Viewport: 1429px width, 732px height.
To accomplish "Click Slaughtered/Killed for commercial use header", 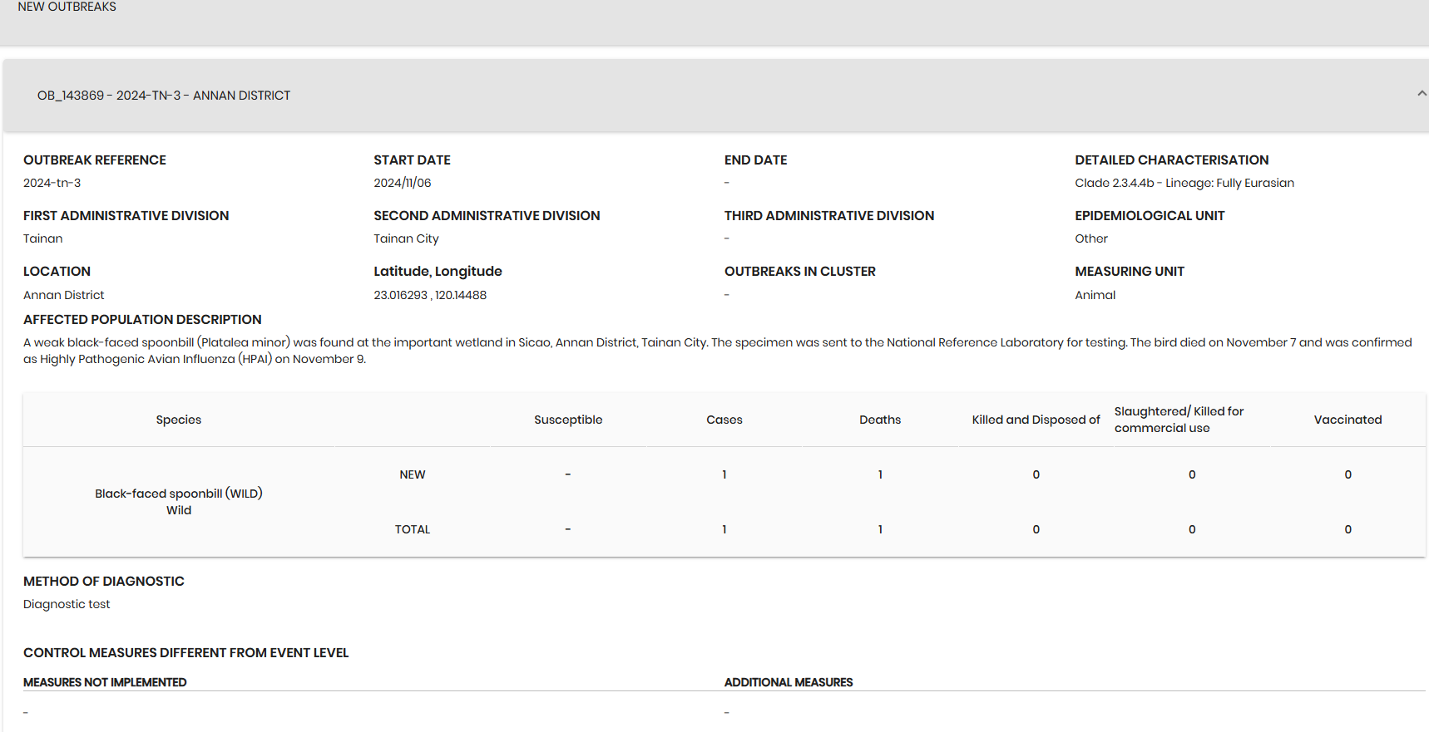I will point(1179,420).
